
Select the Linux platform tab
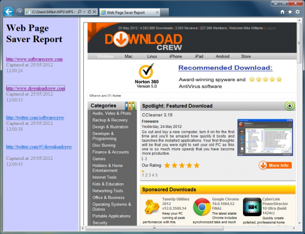[x=152, y=56]
